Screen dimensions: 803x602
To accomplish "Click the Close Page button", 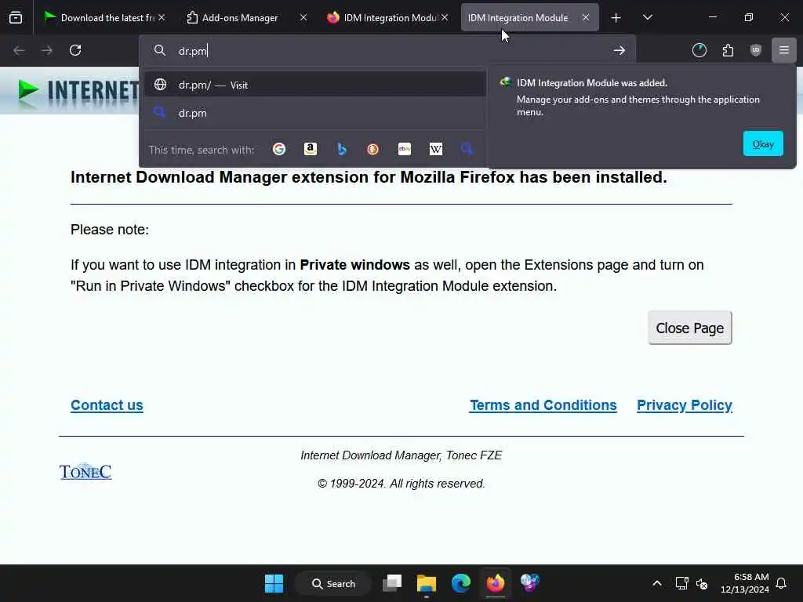I will tap(690, 328).
